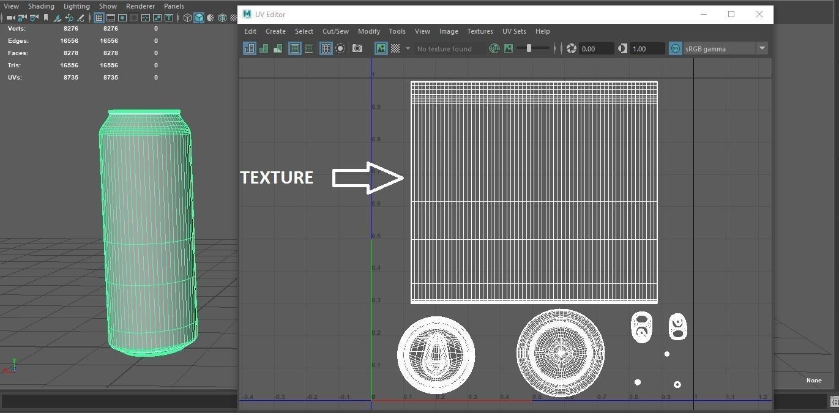Click the Verts row in heads-up display

pyautogui.click(x=83, y=29)
